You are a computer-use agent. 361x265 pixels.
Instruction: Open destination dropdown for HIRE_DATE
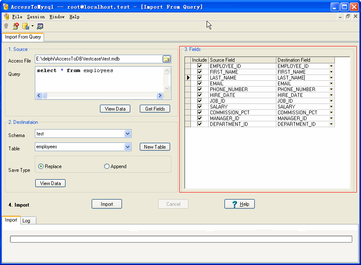(x=331, y=95)
